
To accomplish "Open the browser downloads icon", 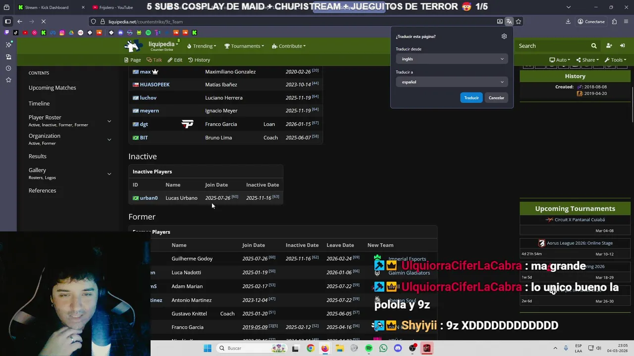I will click(x=568, y=21).
